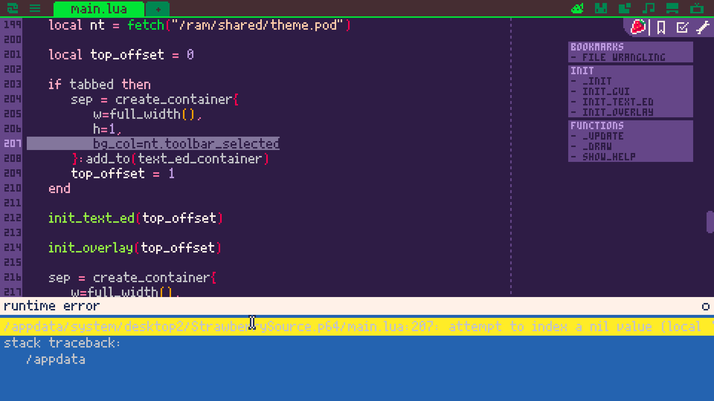Open the wrench settings tool
This screenshot has height=401, width=714.
point(702,27)
